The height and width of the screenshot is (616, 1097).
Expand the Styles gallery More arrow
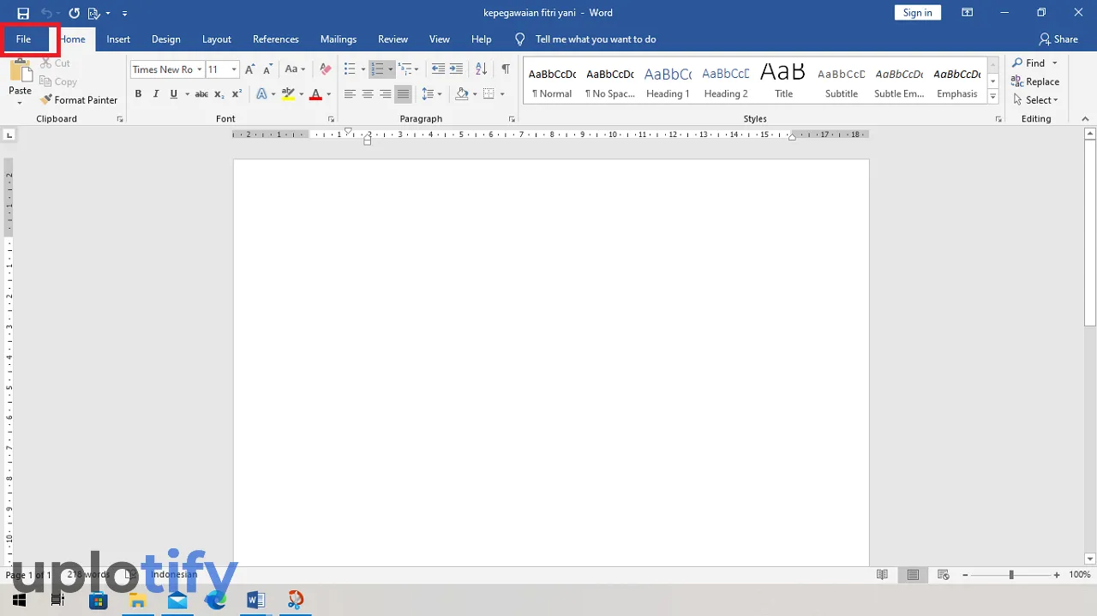[x=993, y=98]
